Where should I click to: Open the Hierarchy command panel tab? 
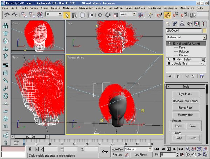(182, 23)
